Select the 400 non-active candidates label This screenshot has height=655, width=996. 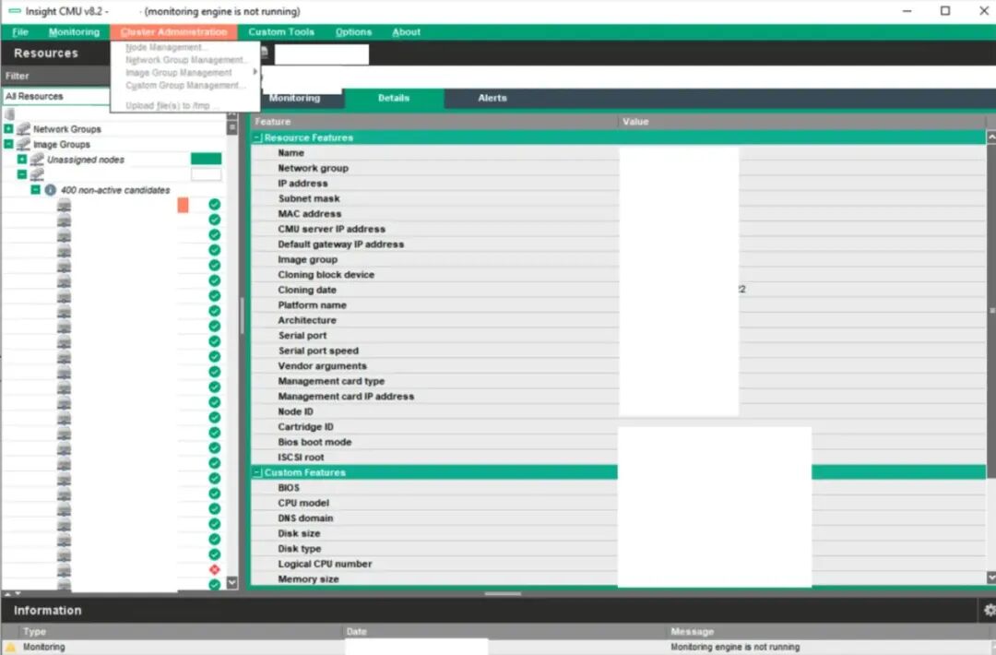(115, 190)
